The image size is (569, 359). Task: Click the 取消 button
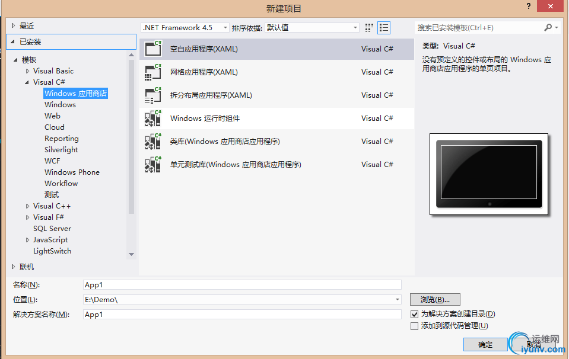pyautogui.click(x=533, y=345)
